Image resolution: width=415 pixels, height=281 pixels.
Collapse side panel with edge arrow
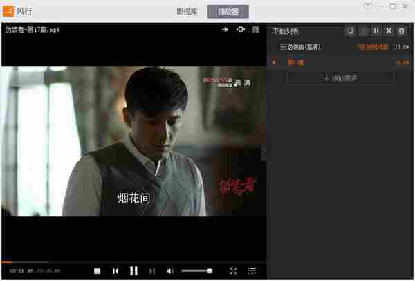coord(264,152)
